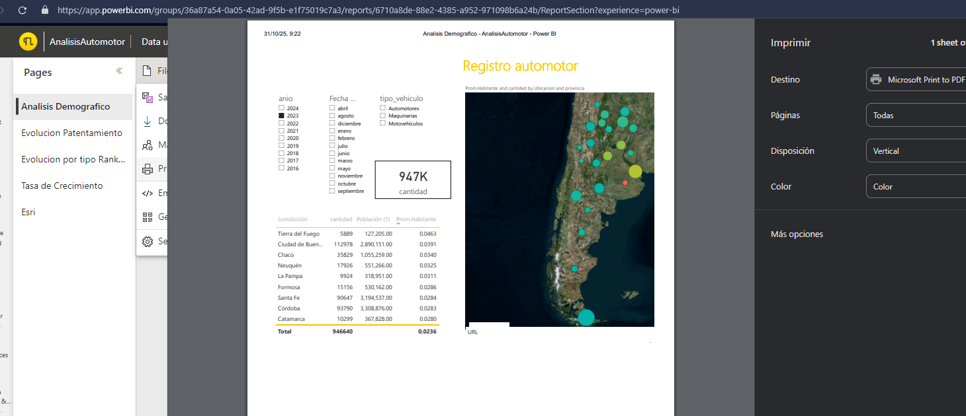Click the Embed code brackets icon
The height and width of the screenshot is (416, 966).
[148, 193]
